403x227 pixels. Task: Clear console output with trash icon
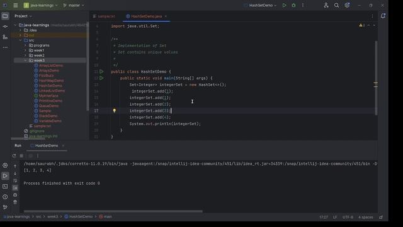[x=15, y=202]
